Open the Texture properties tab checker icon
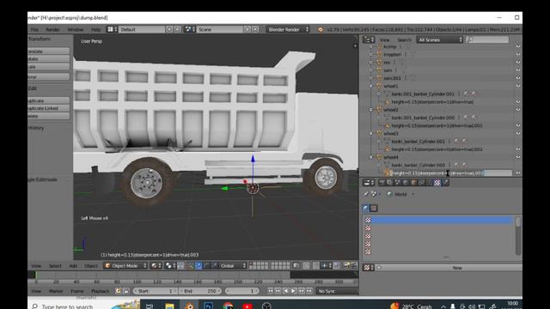The width and height of the screenshot is (550, 309). (437, 182)
